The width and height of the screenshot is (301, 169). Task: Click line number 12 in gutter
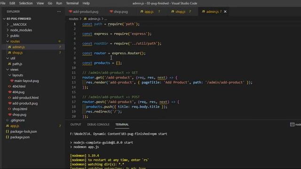coord(74,77)
